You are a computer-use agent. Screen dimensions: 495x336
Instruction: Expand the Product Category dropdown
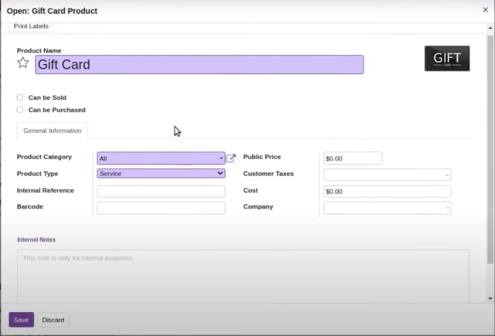[161, 158]
